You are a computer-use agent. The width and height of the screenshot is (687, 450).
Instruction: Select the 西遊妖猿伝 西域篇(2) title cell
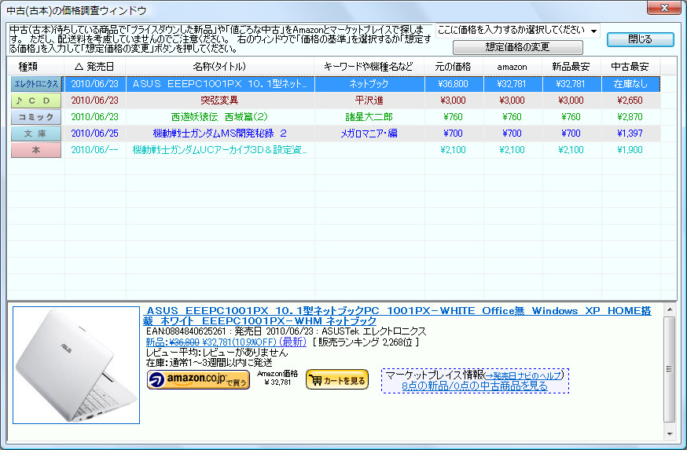[220, 117]
